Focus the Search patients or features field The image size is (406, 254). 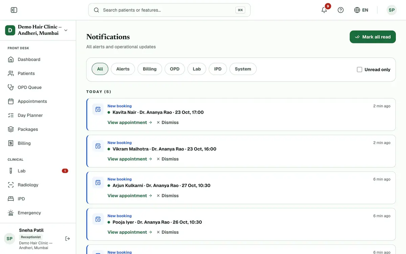pyautogui.click(x=169, y=10)
